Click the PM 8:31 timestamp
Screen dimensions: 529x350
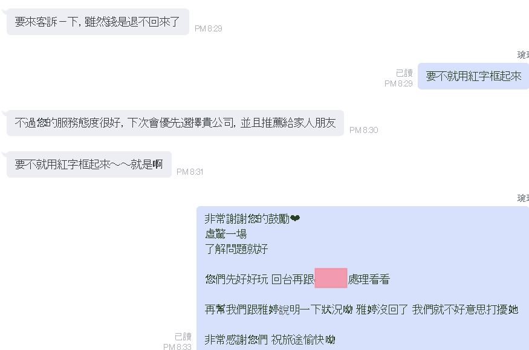tap(190, 172)
